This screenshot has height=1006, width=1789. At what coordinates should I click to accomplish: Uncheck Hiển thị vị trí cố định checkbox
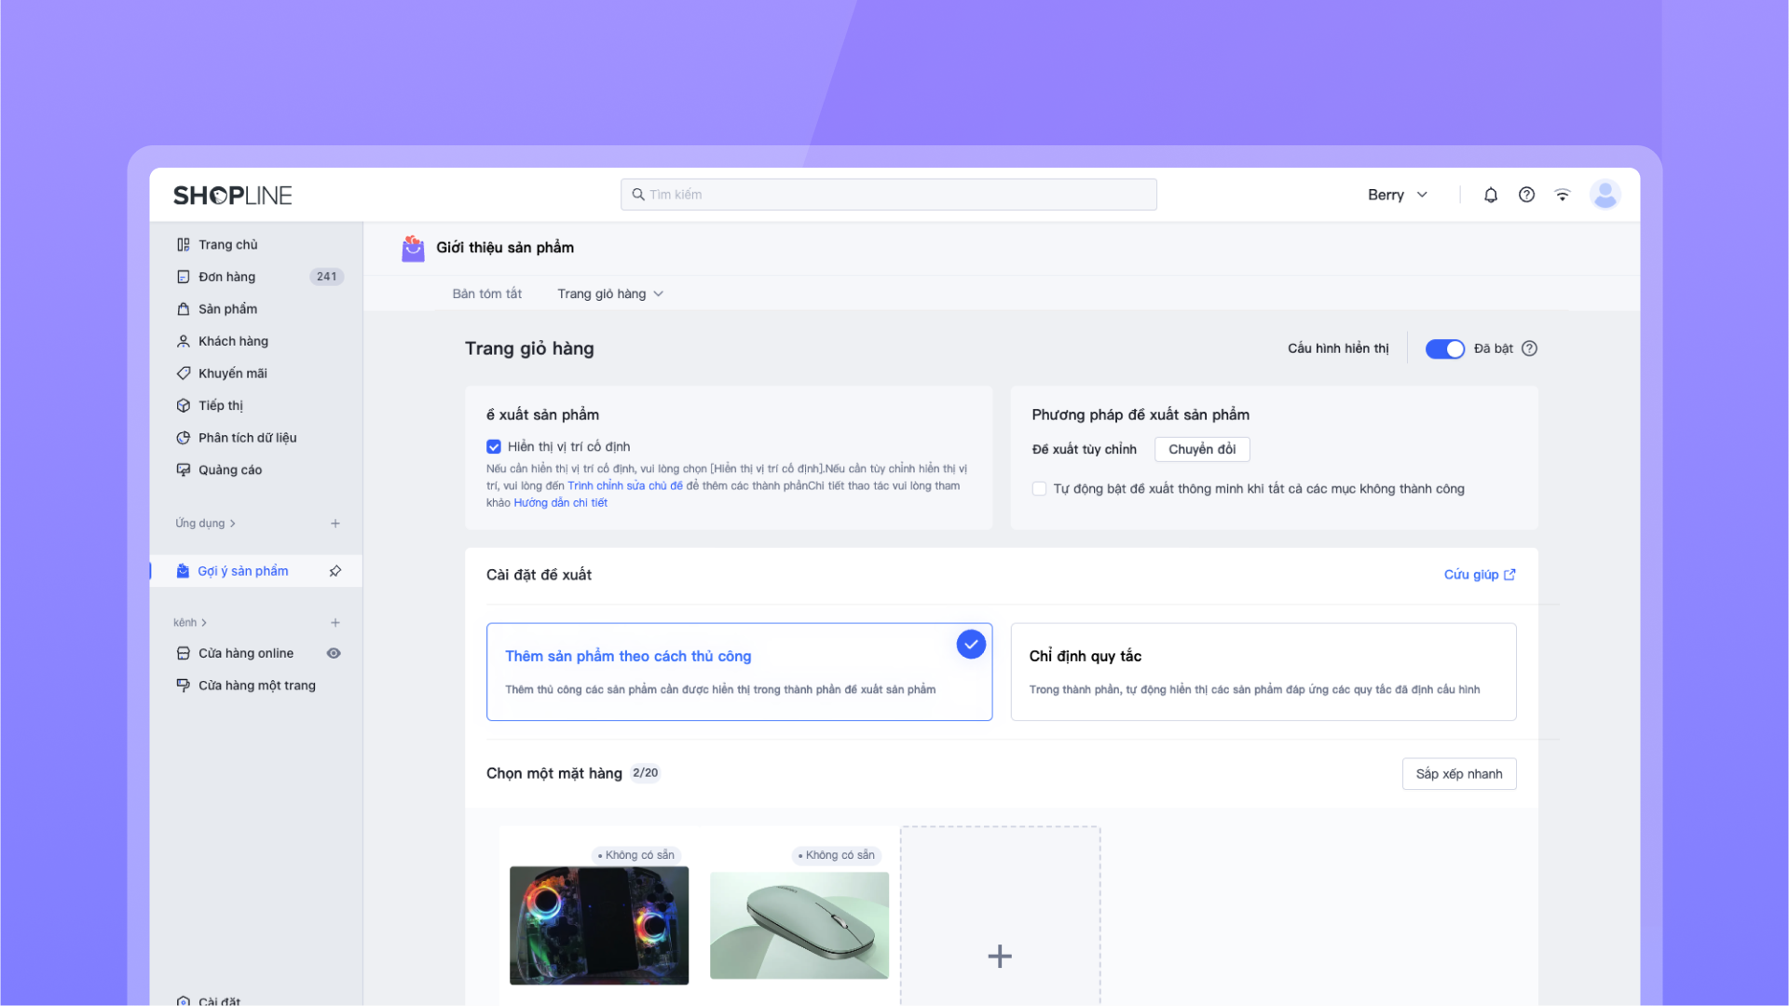[494, 447]
